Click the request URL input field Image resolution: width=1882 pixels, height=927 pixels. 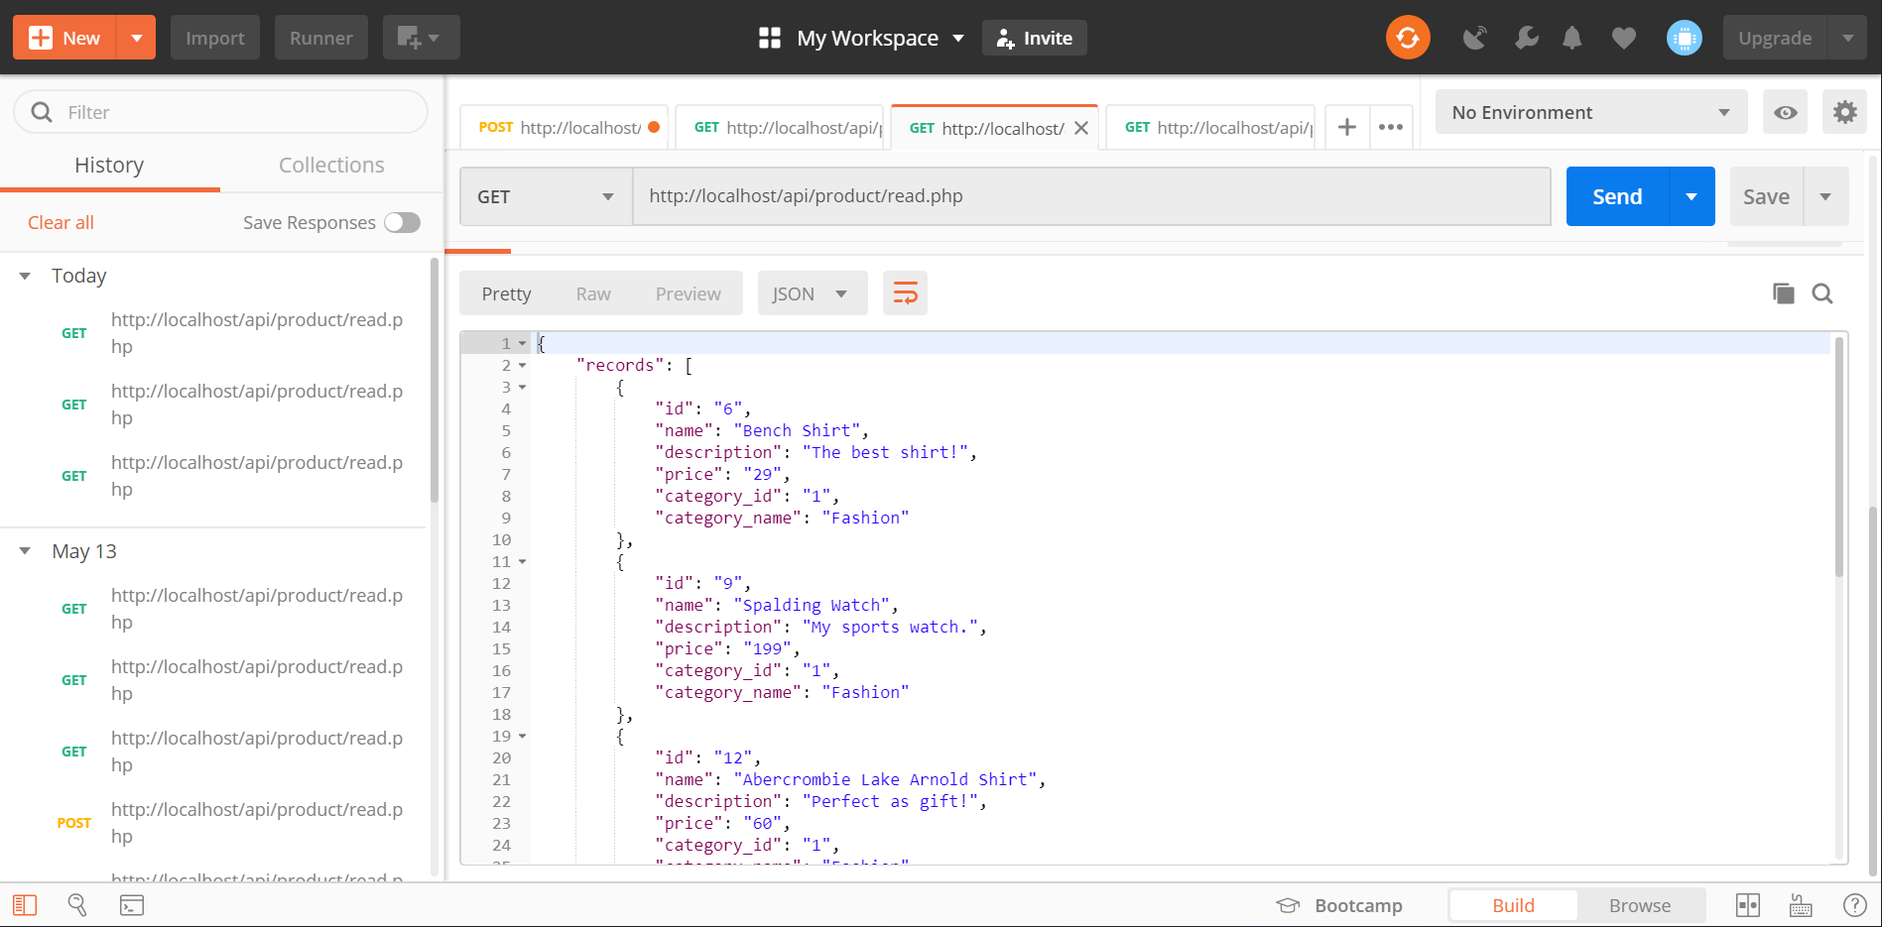tap(1091, 196)
